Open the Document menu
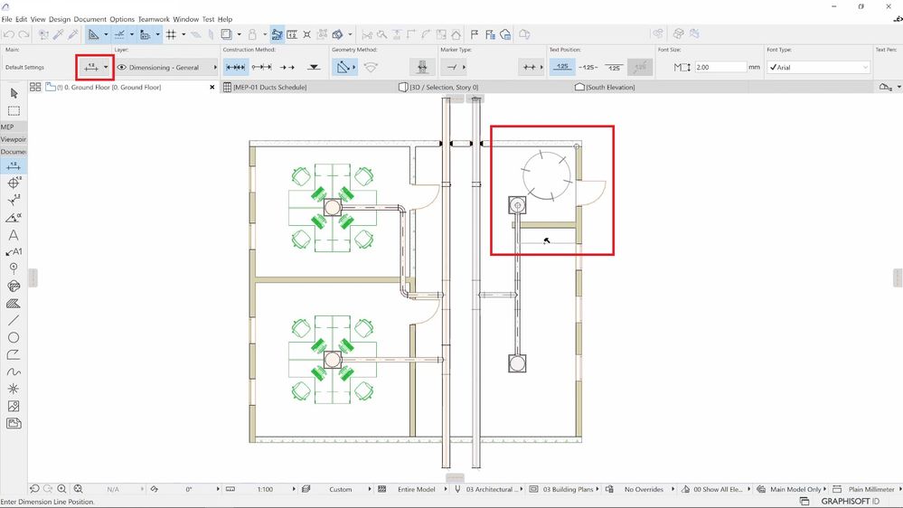 [89, 19]
